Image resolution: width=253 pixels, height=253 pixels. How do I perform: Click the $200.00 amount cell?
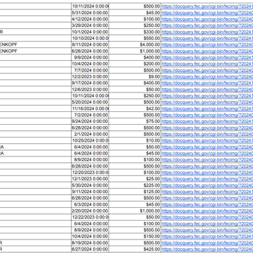135,64
